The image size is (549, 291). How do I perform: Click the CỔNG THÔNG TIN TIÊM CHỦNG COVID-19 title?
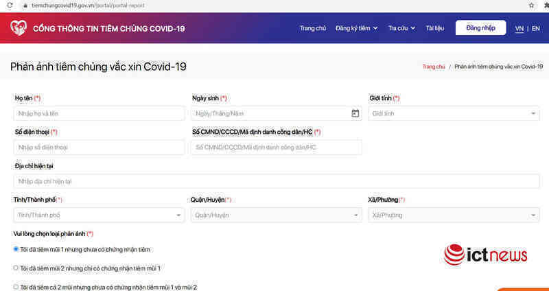pos(109,29)
